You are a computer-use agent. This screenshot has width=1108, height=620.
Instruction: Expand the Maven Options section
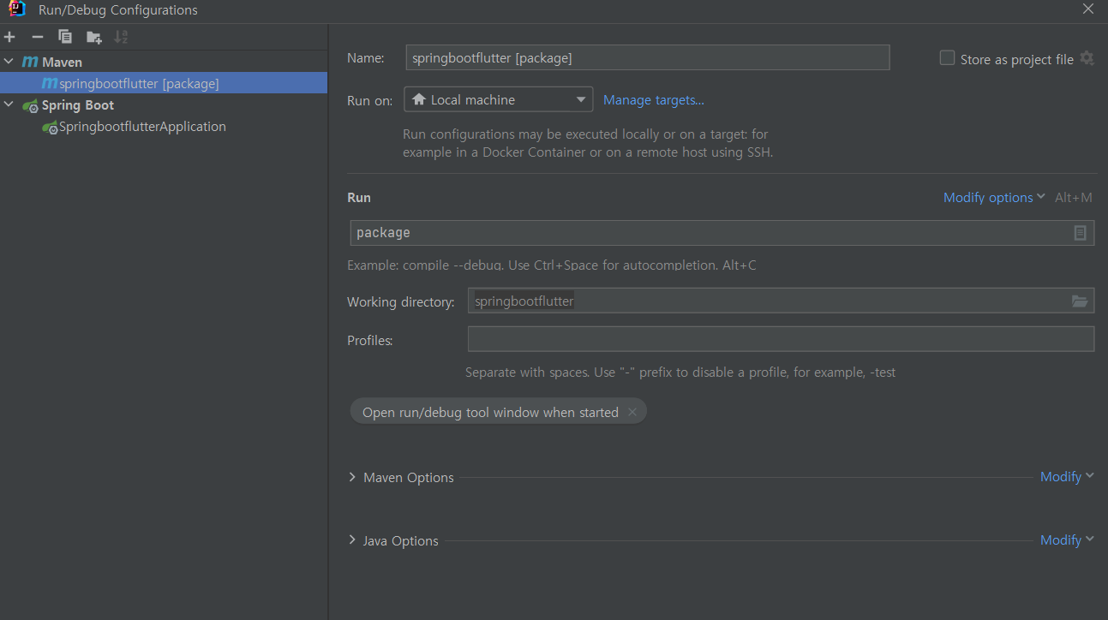coord(352,477)
